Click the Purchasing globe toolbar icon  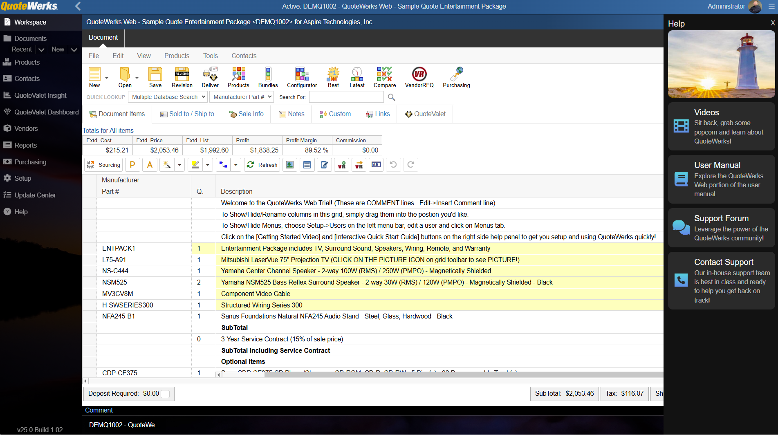pos(456,77)
